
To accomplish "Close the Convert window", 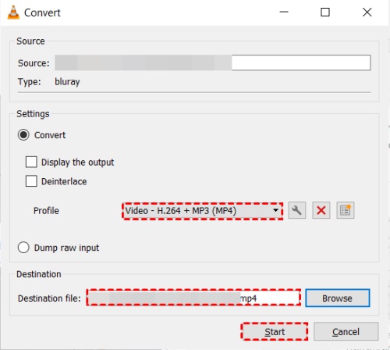I will tap(367, 12).
